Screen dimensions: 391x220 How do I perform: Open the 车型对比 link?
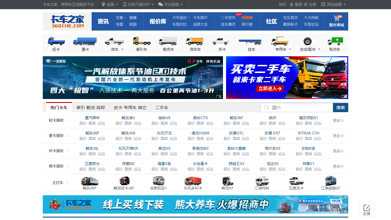[x=180, y=24]
